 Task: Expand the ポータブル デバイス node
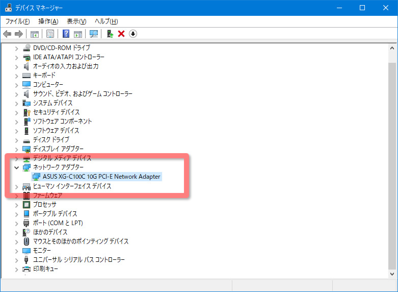16,214
